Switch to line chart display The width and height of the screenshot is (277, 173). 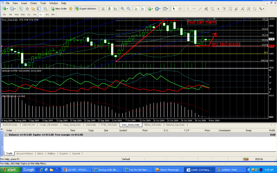(x=115, y=9)
